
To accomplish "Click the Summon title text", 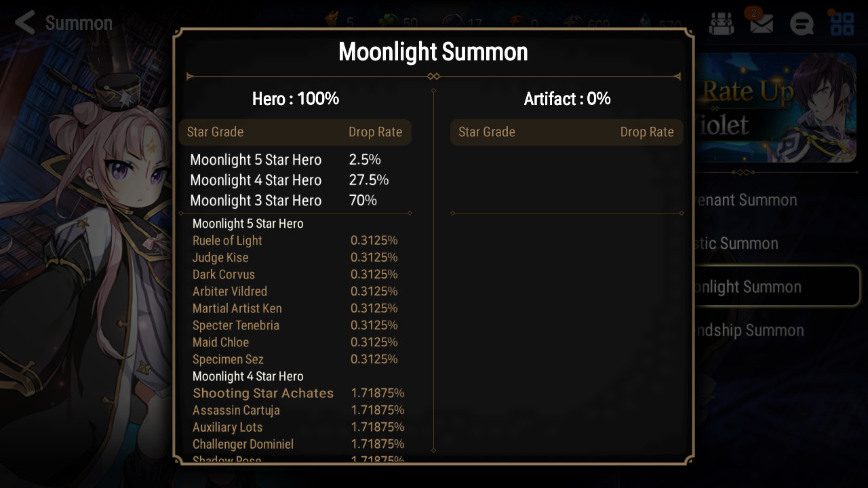I will click(79, 23).
